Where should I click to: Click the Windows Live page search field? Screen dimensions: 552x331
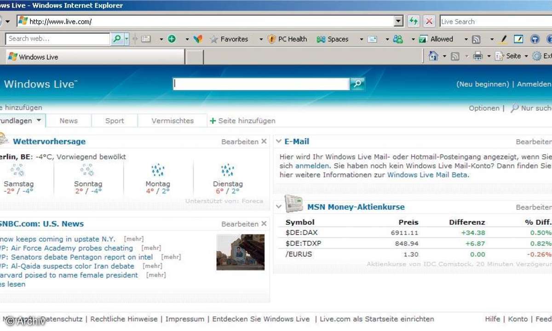261,84
